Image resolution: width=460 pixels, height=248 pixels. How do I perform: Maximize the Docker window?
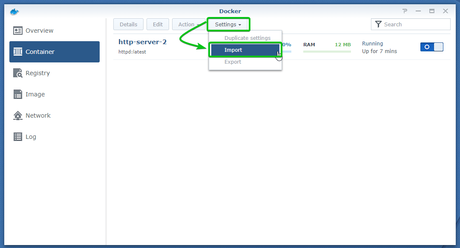click(x=432, y=11)
